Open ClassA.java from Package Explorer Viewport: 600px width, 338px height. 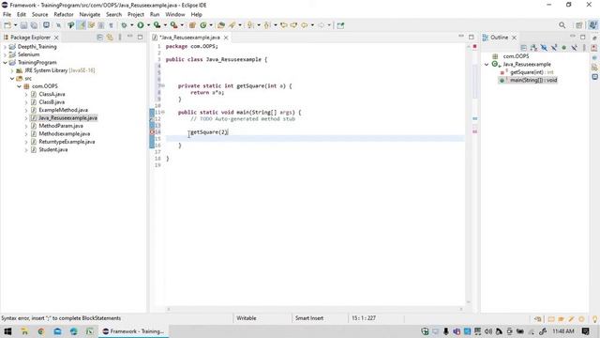coord(52,94)
